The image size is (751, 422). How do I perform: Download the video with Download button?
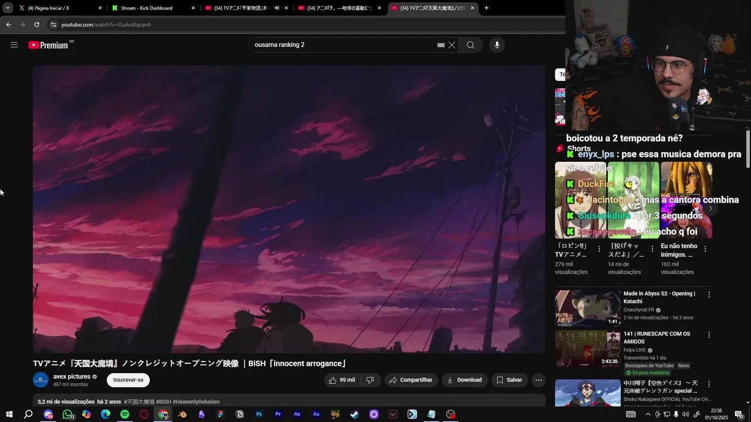pos(464,380)
